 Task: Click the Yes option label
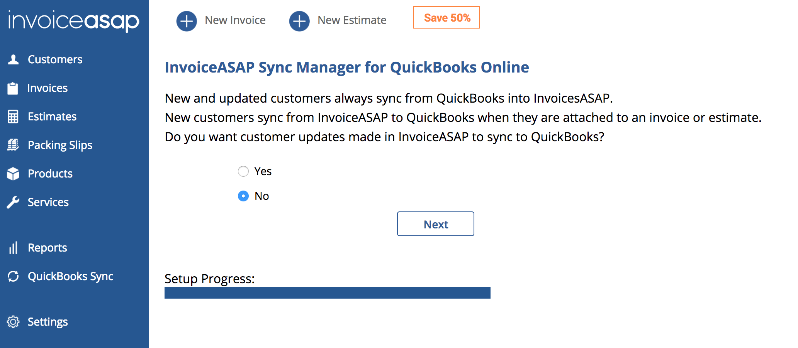coord(263,171)
